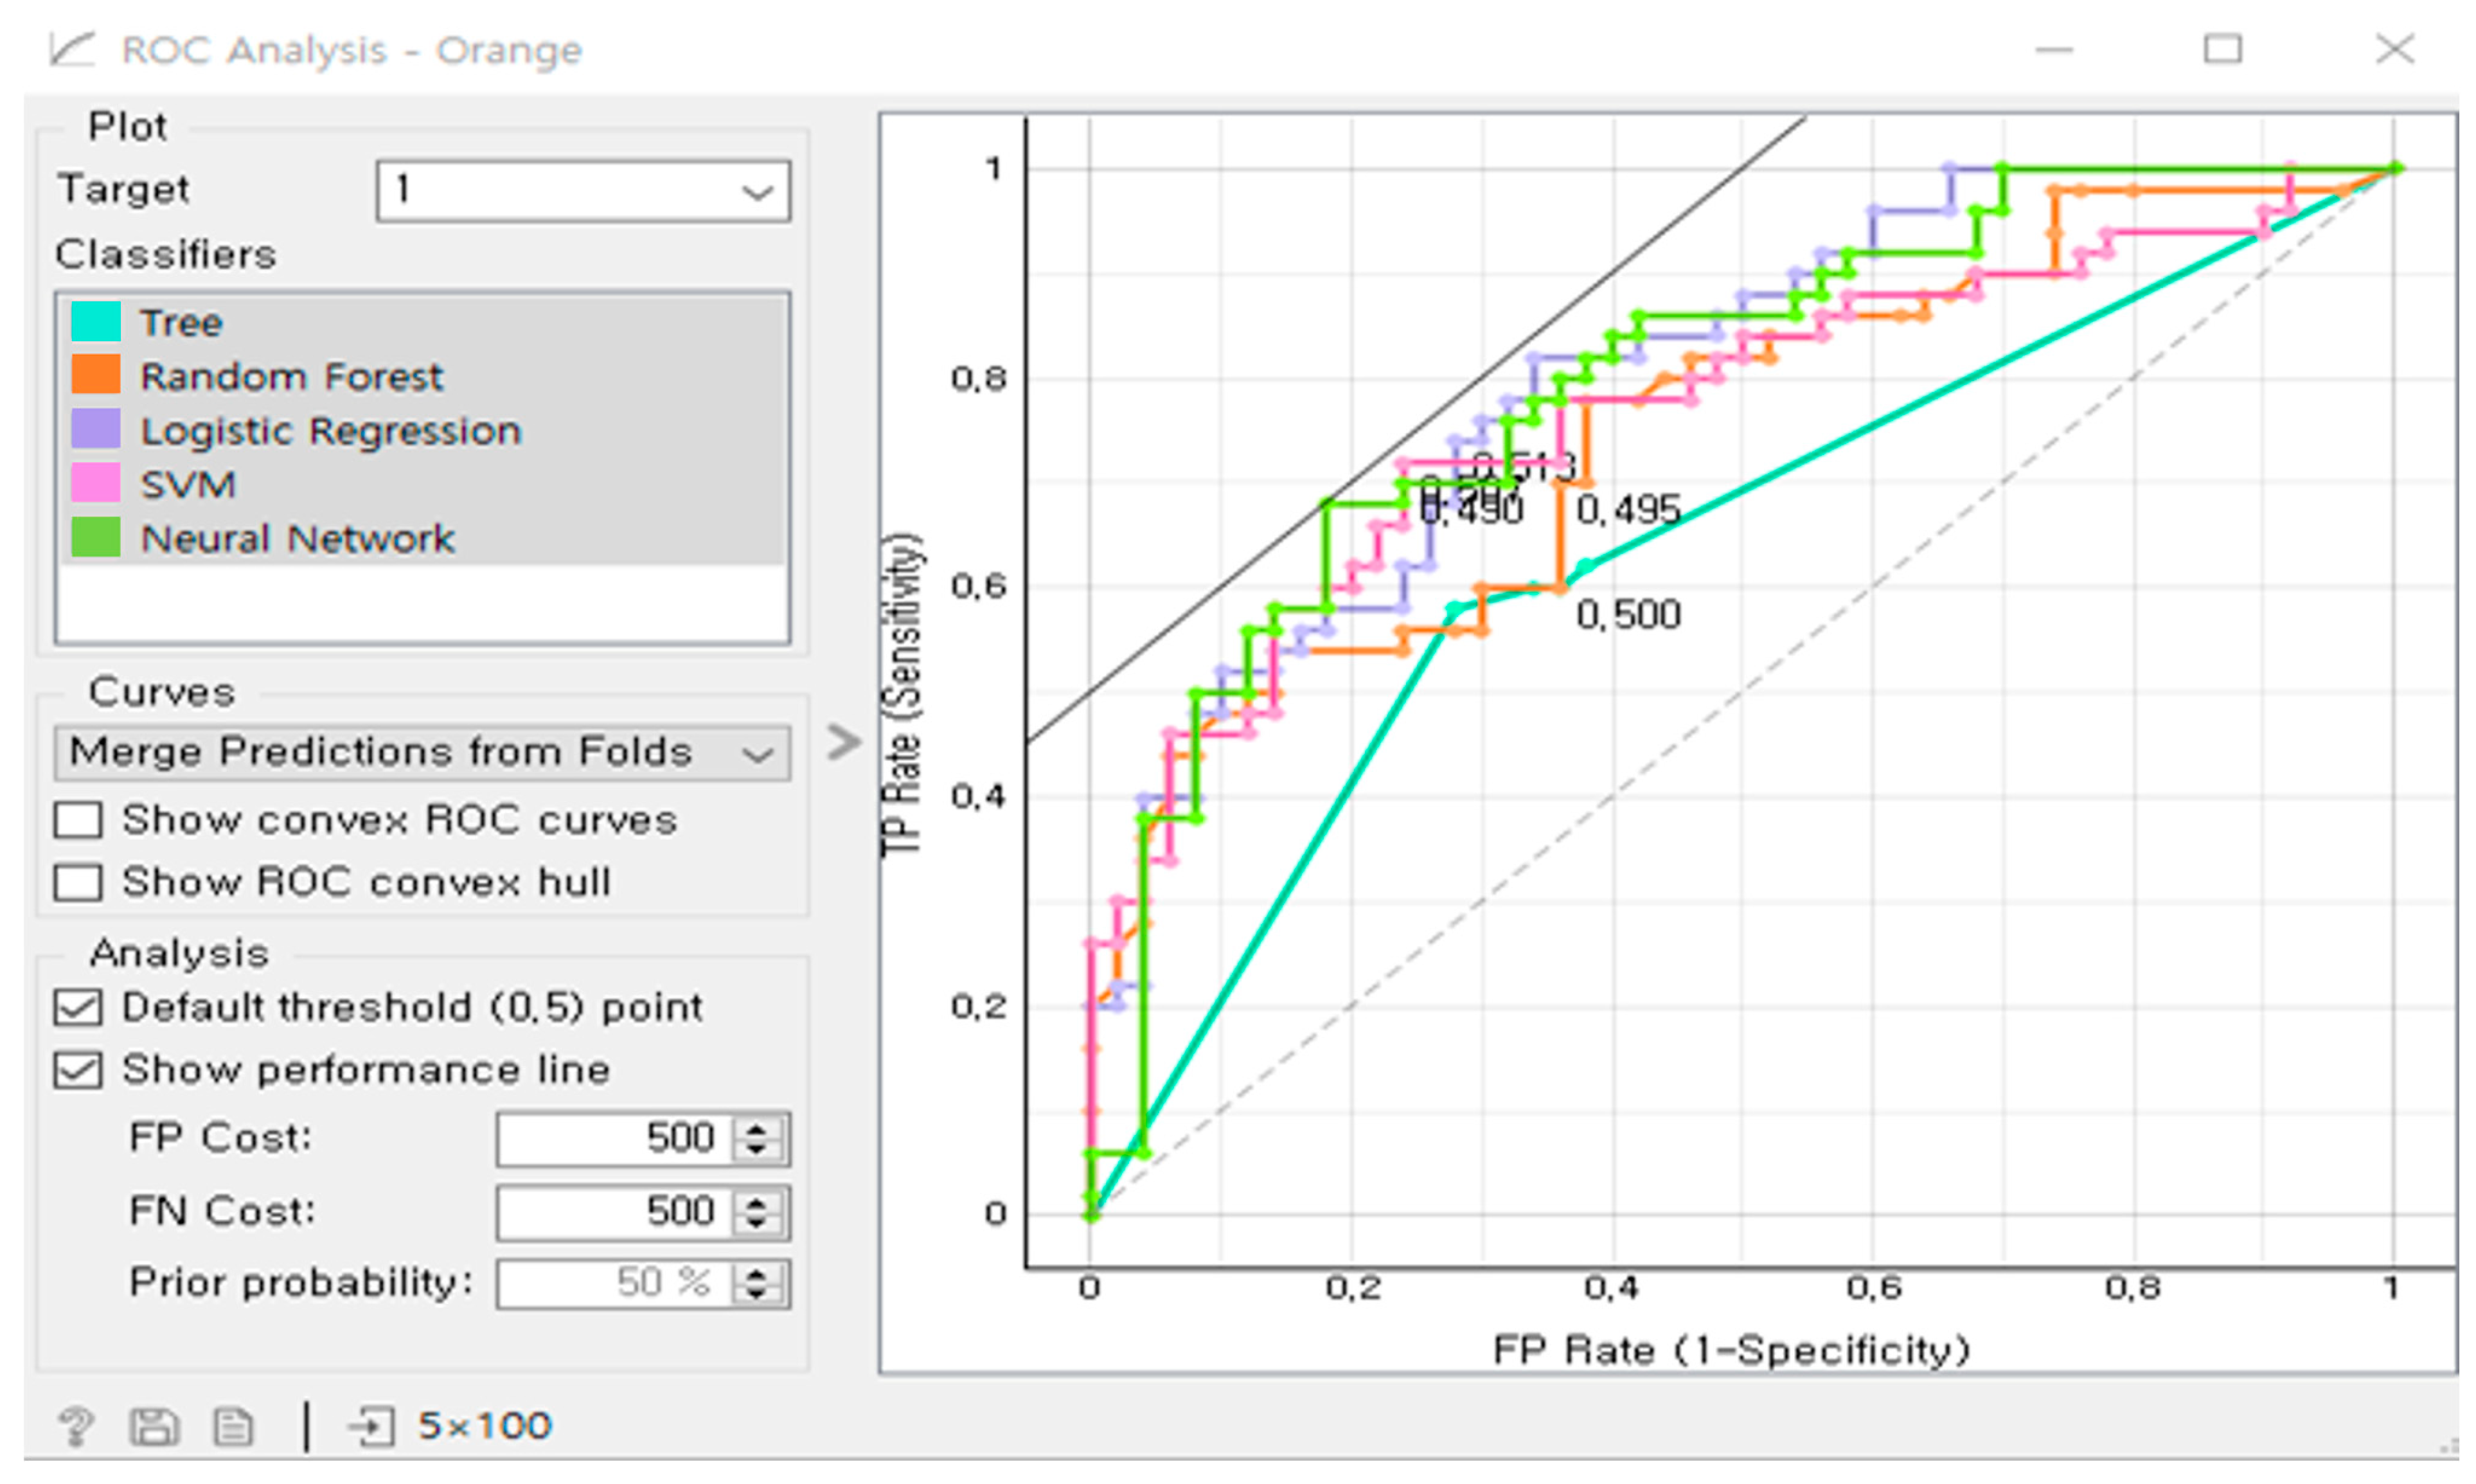Select Random Forest in classifiers list

click(291, 377)
